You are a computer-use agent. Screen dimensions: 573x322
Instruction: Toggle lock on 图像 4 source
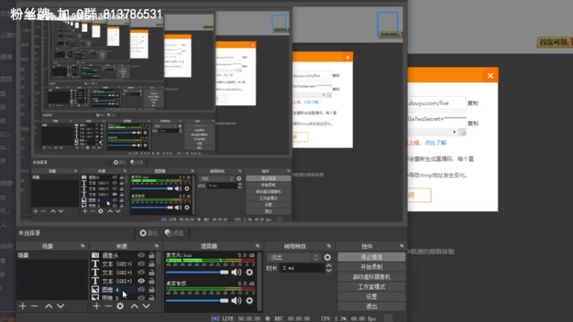[x=152, y=289]
